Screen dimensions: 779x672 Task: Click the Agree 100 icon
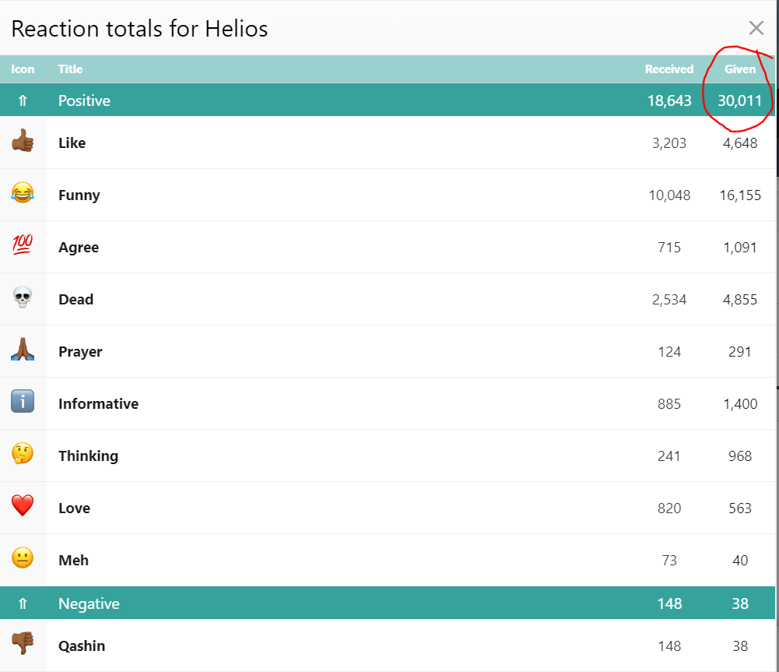(x=23, y=245)
